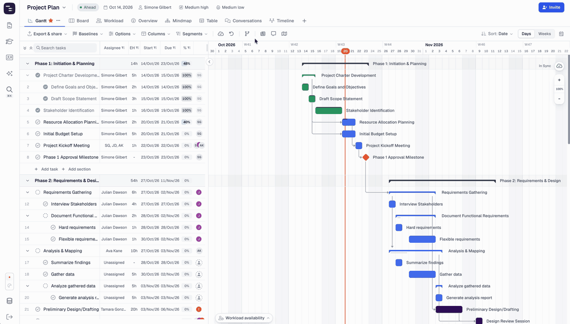
Task: Switch to the Conversations tab
Action: (x=243, y=21)
